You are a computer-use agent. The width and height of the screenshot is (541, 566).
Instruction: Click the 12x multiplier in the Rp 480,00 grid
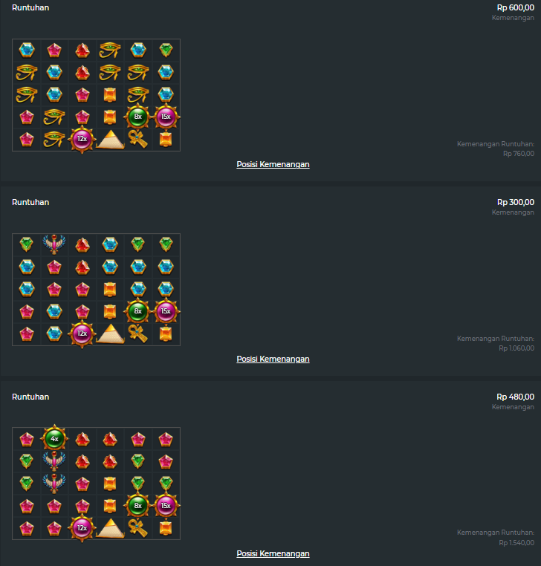click(82, 527)
